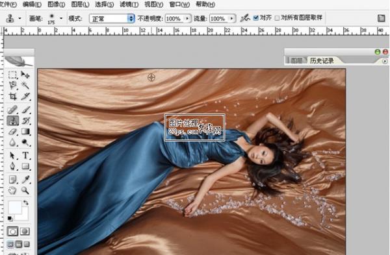Image resolution: width=390 pixels, height=255 pixels.
Task: Select the Path Selection tool
Action: [x=12, y=156]
